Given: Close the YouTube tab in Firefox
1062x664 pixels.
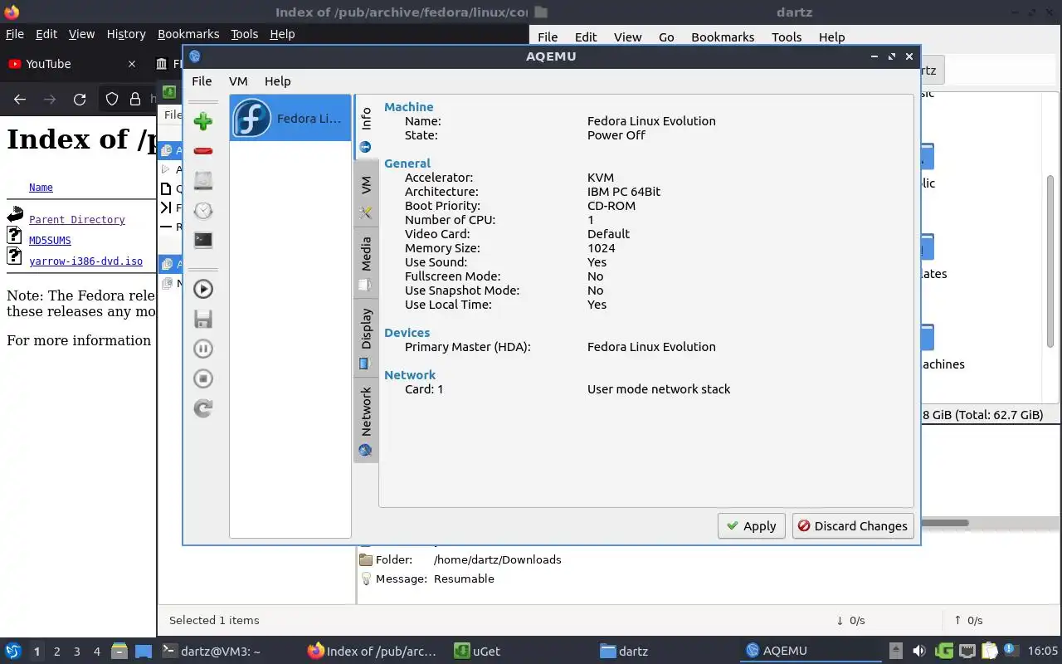Looking at the screenshot, I should 132,64.
